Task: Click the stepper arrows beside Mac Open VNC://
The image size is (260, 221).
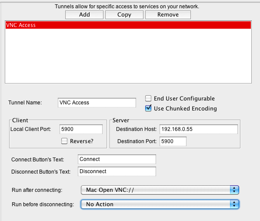Action: (234, 190)
